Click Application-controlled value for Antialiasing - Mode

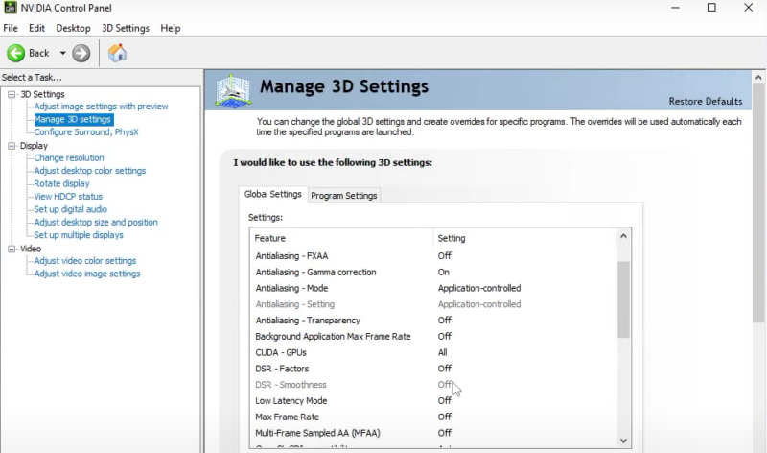(479, 288)
